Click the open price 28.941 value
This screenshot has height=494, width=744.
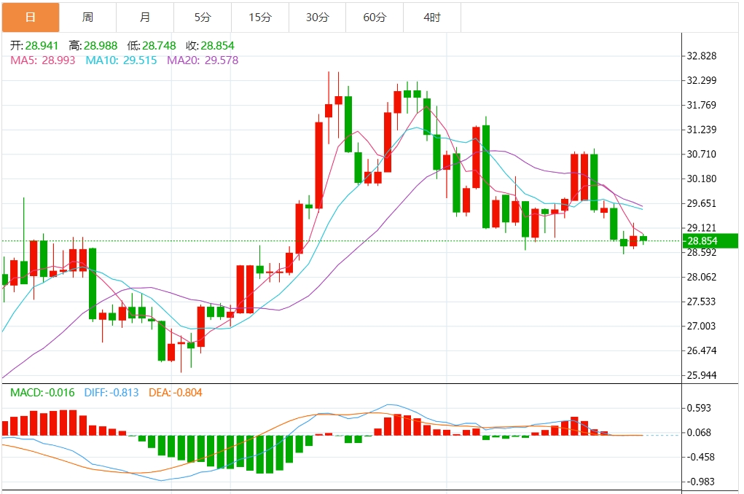point(42,46)
